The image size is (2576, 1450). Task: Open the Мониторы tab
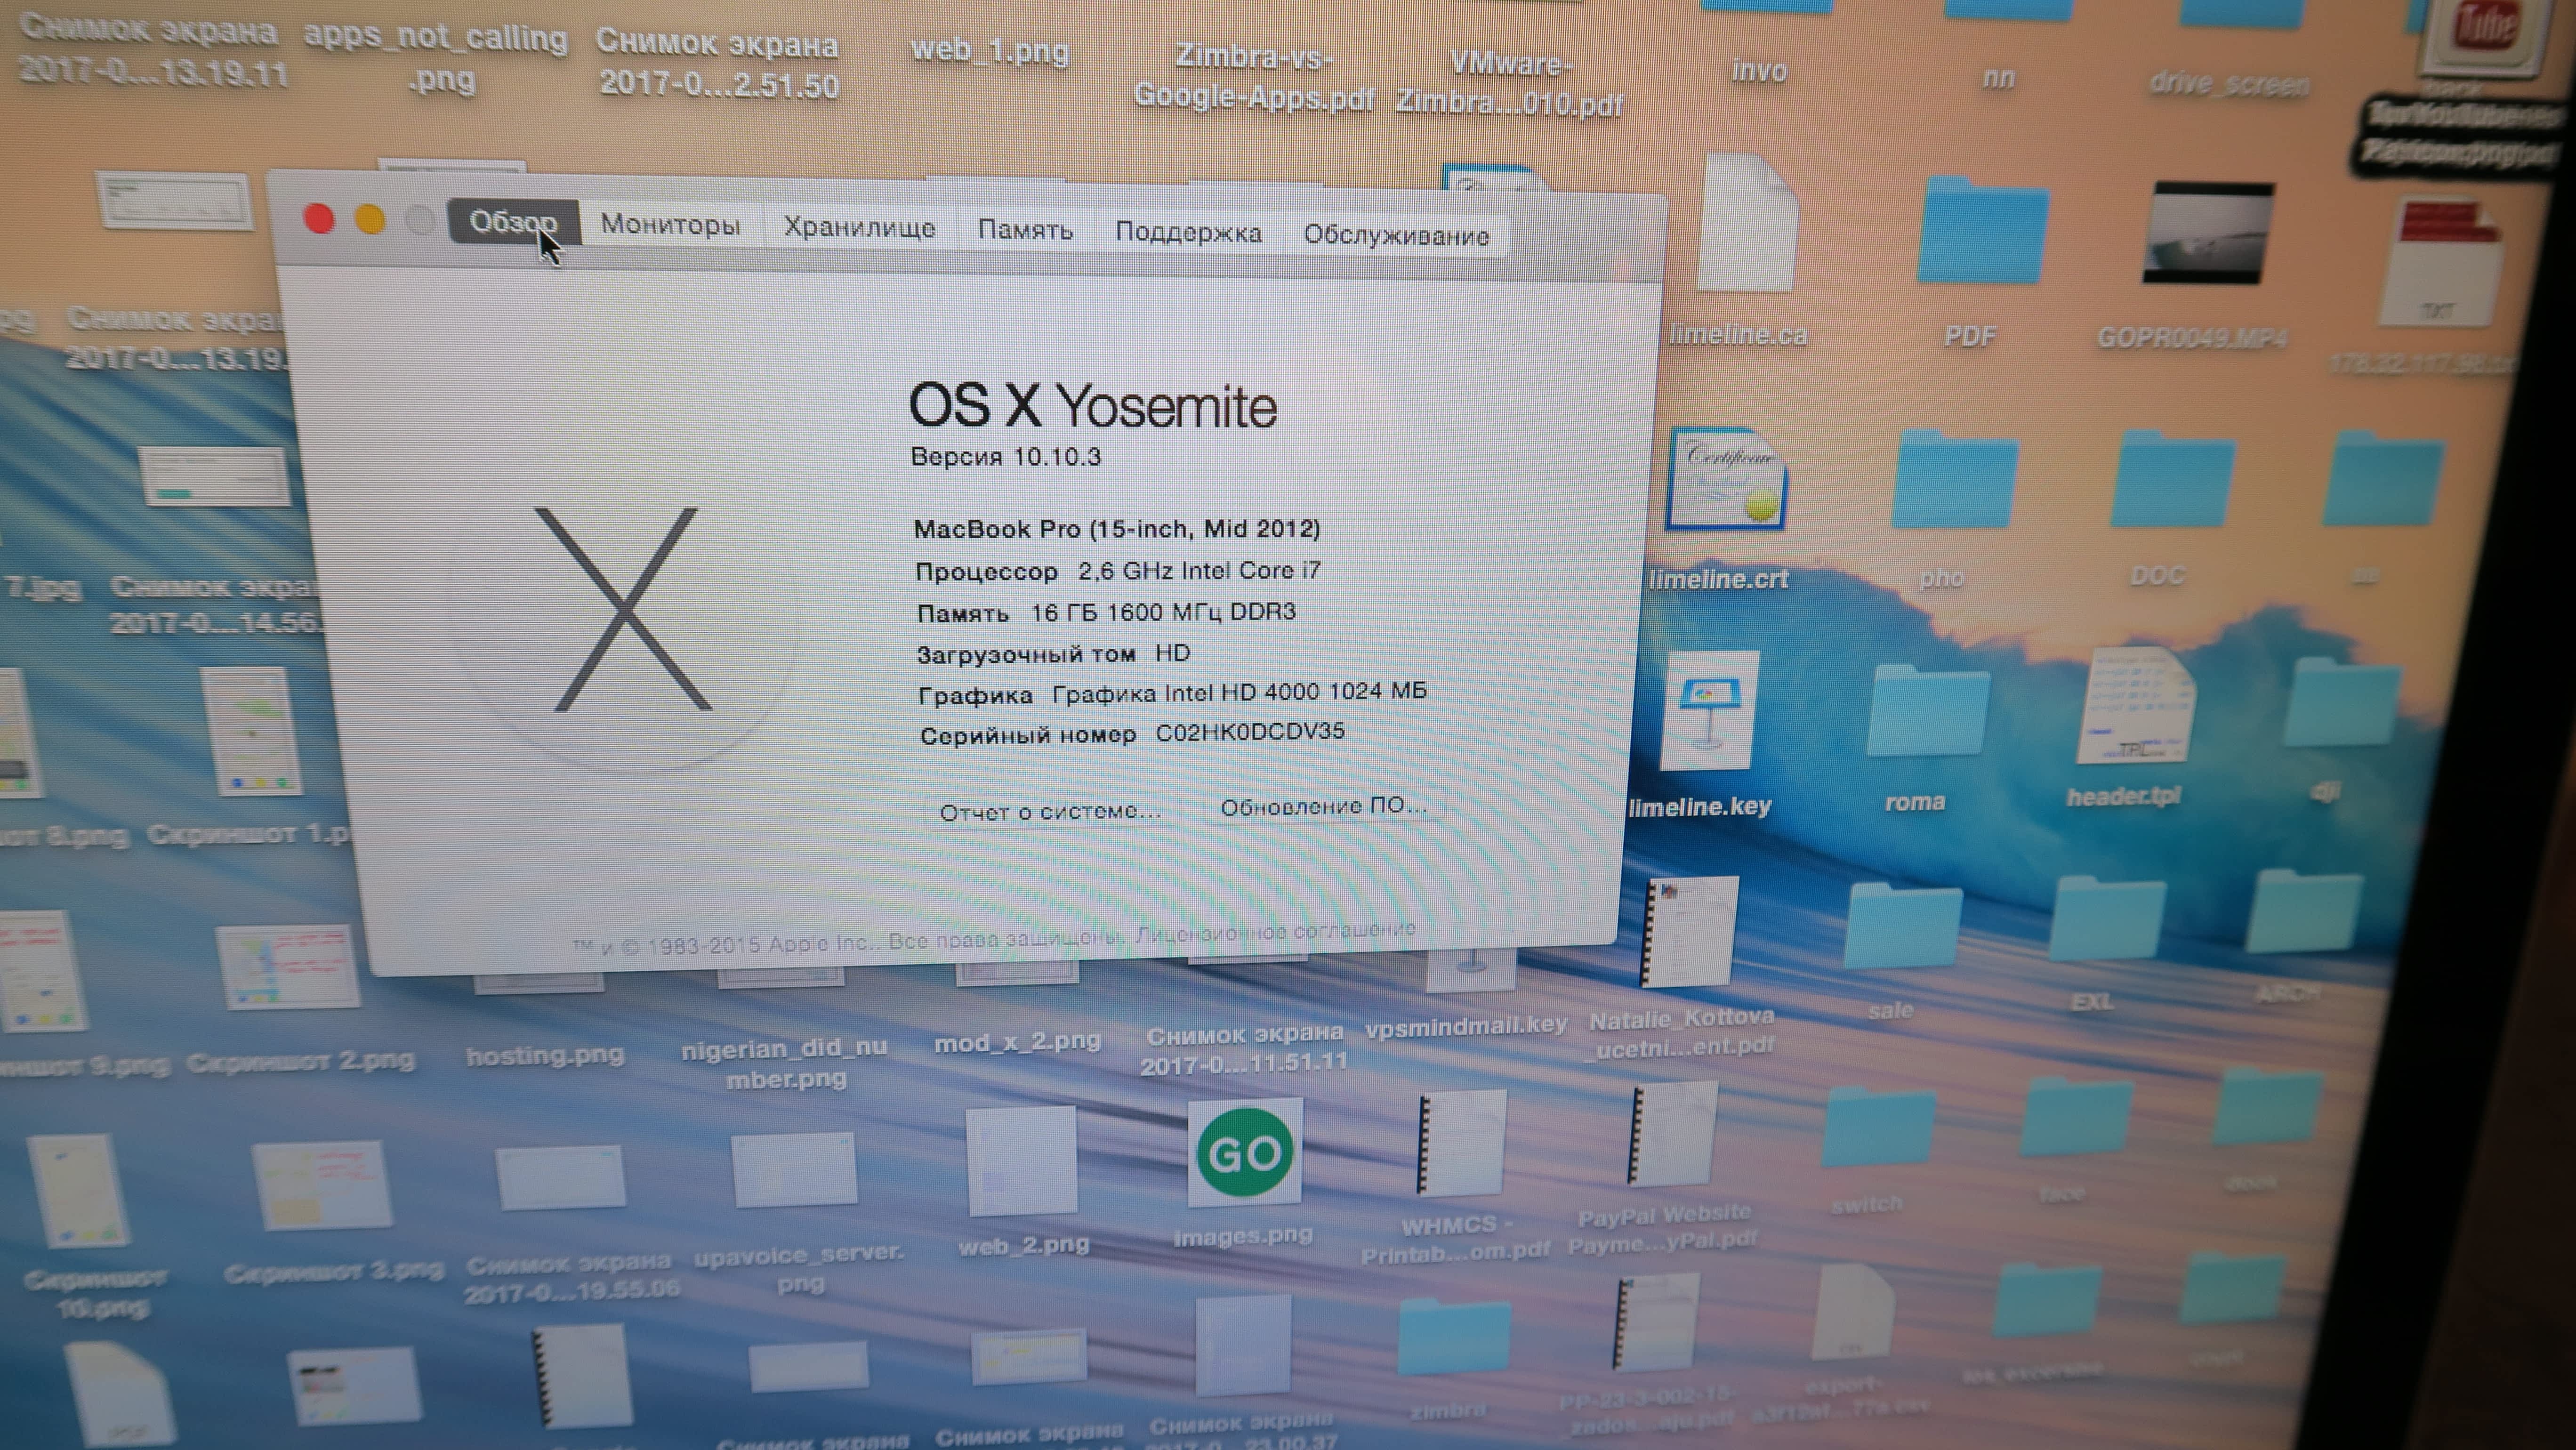click(670, 226)
